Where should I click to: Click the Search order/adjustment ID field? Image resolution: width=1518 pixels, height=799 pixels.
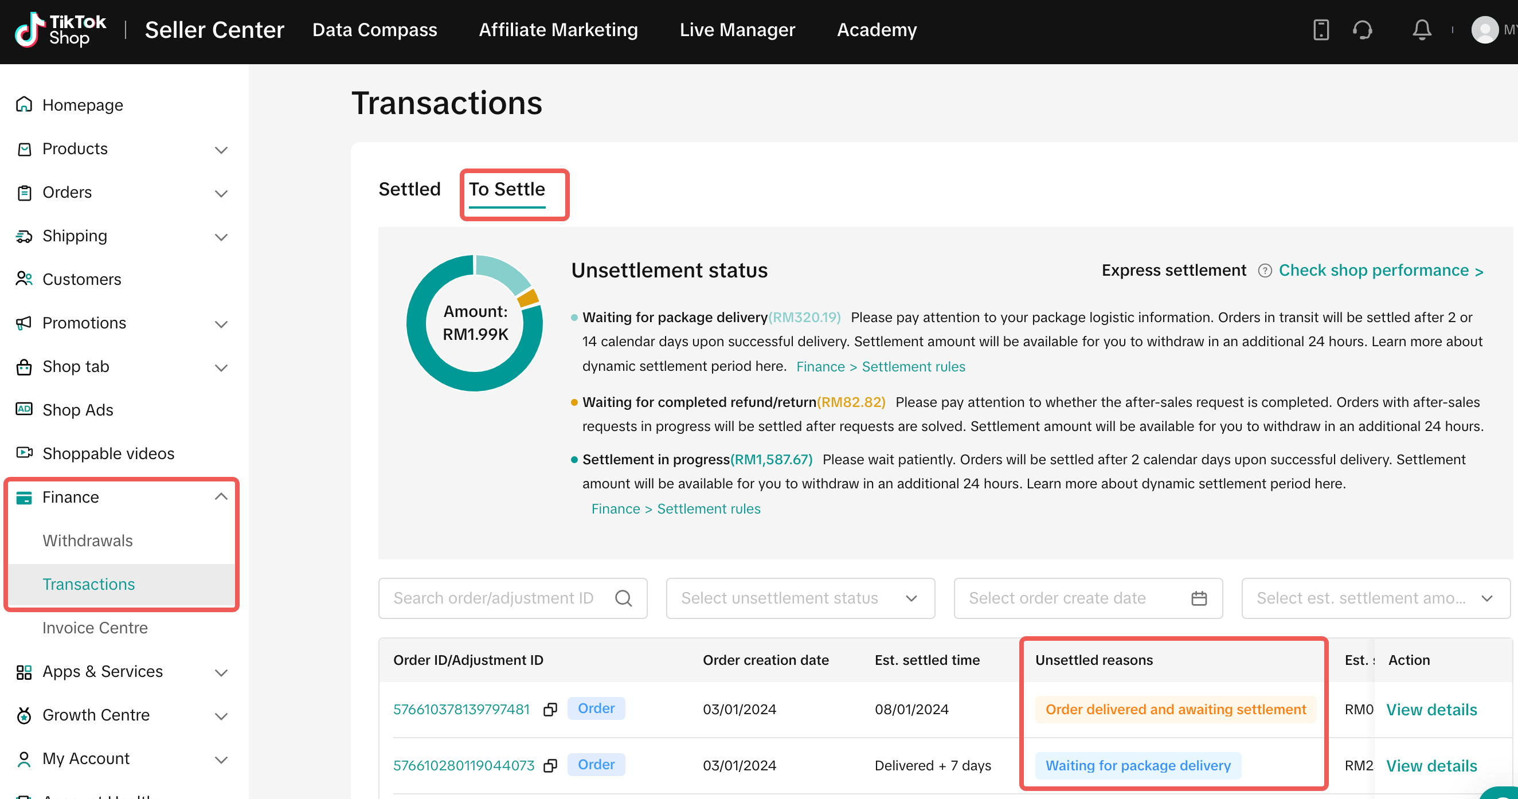coord(494,598)
